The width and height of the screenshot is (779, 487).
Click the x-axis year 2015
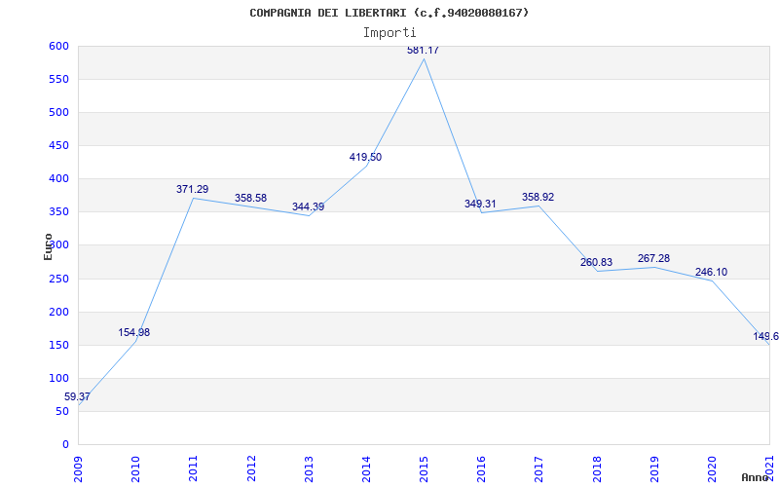(425, 468)
